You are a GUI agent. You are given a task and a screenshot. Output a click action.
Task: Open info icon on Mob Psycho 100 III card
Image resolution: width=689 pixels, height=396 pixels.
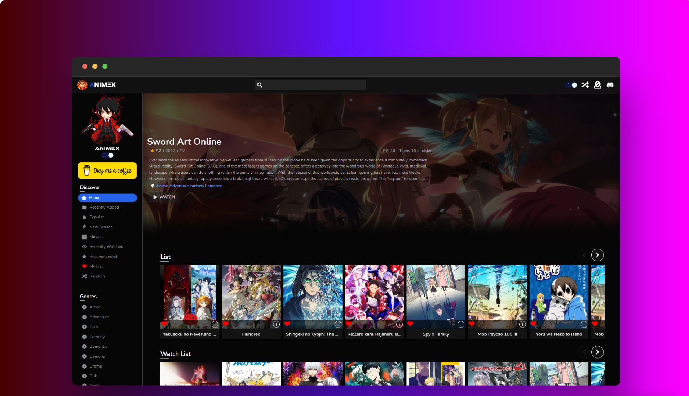(x=522, y=324)
